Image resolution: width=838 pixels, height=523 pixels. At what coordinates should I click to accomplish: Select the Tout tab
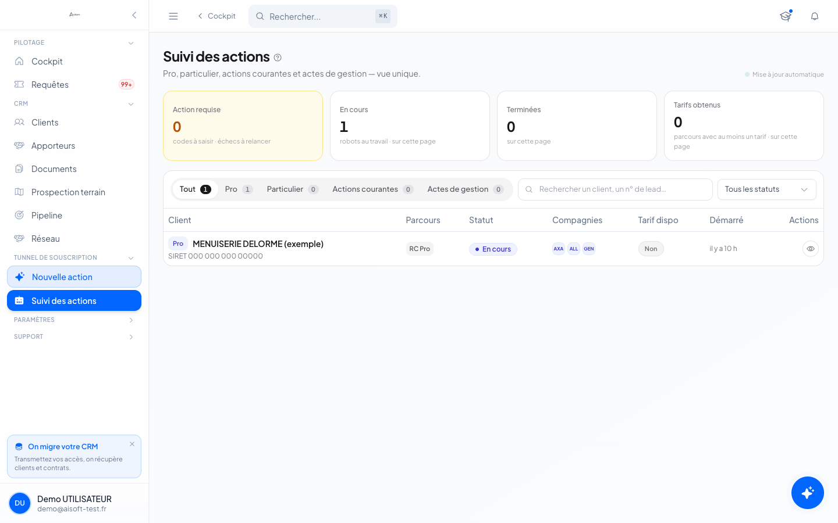tap(195, 189)
